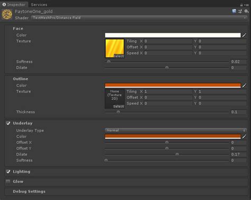Click the Inspector tab info icon

4,5
